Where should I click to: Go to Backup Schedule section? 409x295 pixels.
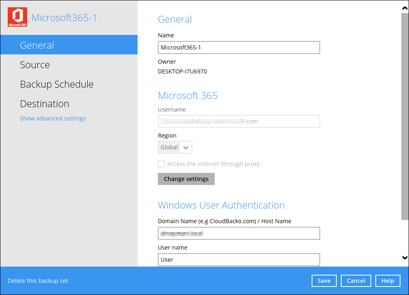[x=56, y=84]
